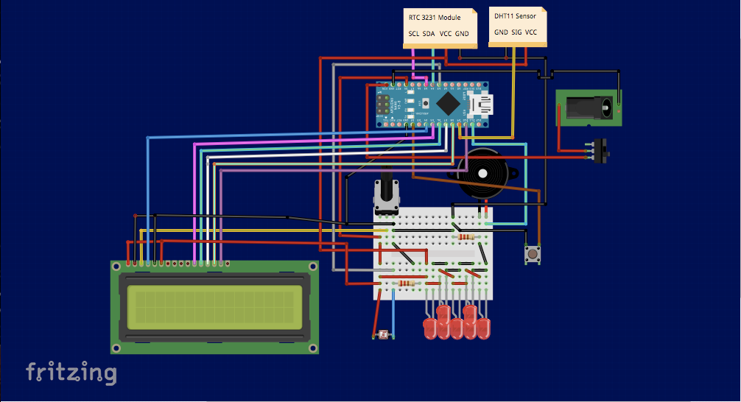The image size is (741, 402).
Task: Select the resistor on breadboard's bottom left
Action: tap(407, 283)
